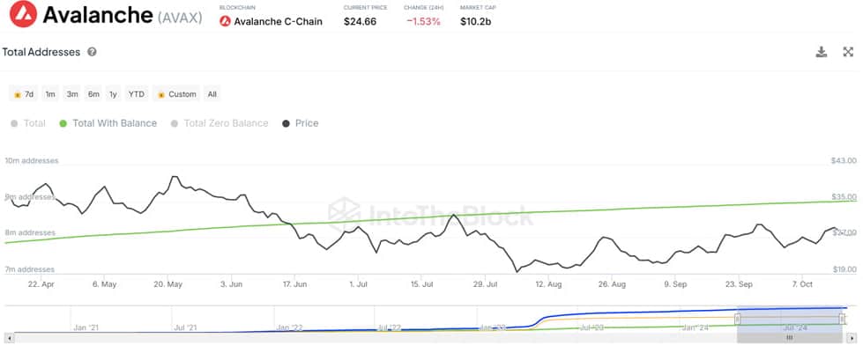Screen dimensions: 863x353
Task: Select the All time range
Action: (212, 94)
